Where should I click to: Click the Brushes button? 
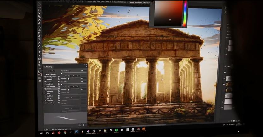pyautogui.click(x=52, y=71)
